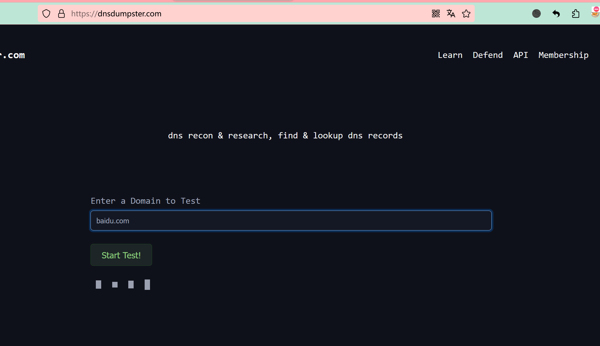Open the Learn menu item

click(450, 55)
